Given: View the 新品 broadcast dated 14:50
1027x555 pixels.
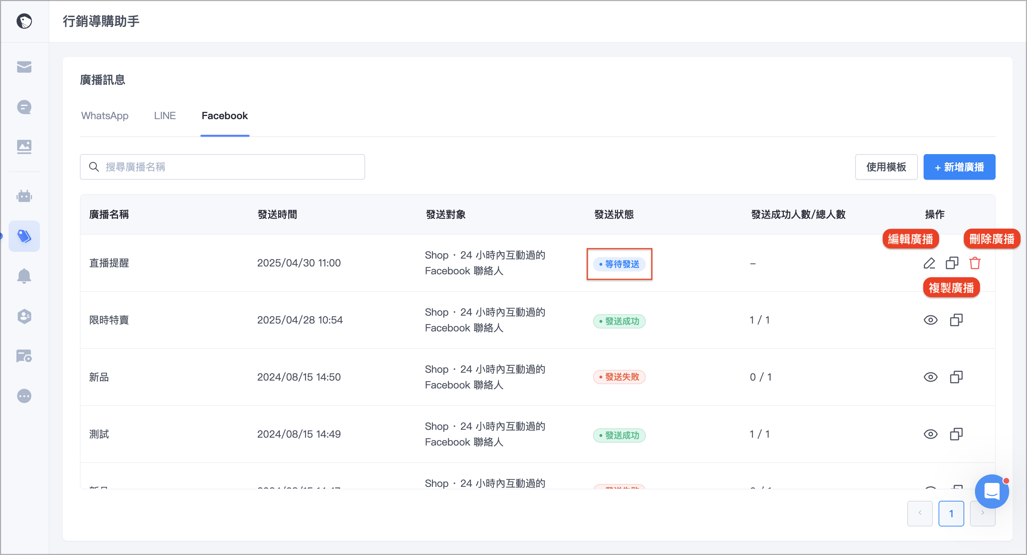Looking at the screenshot, I should click(x=930, y=377).
